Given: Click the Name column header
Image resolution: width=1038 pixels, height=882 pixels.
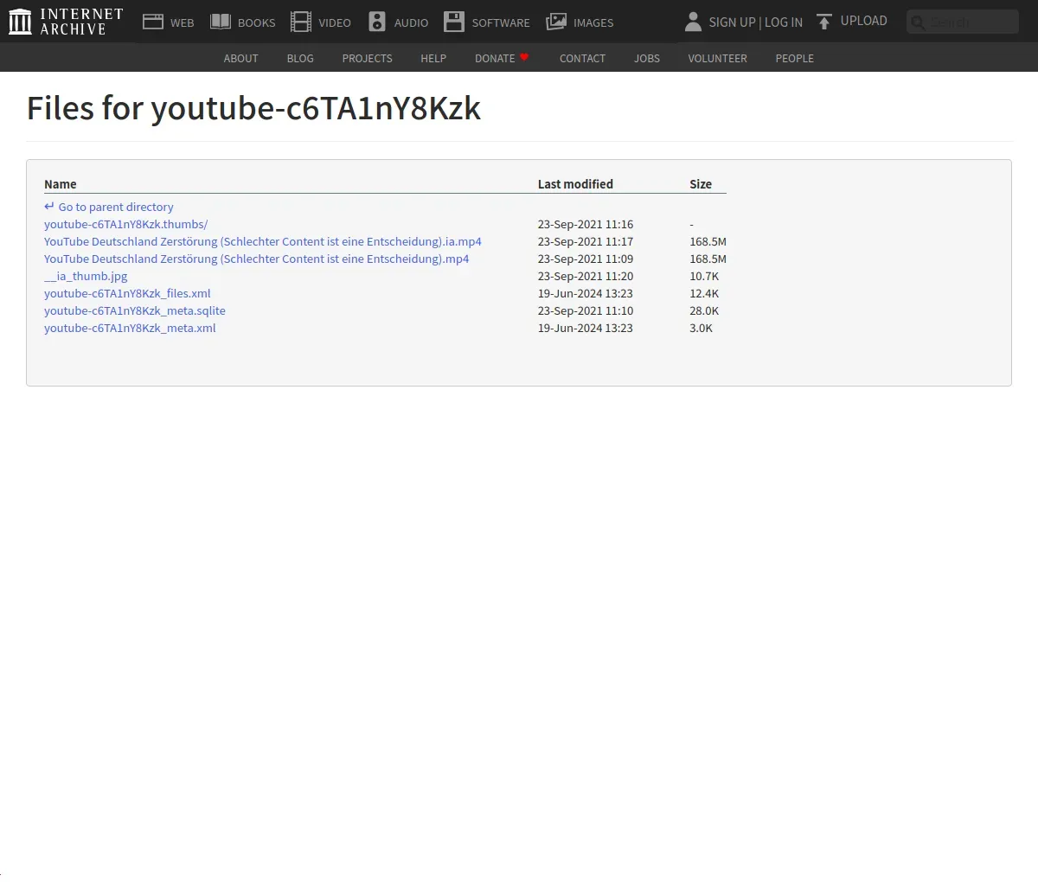Looking at the screenshot, I should (61, 184).
